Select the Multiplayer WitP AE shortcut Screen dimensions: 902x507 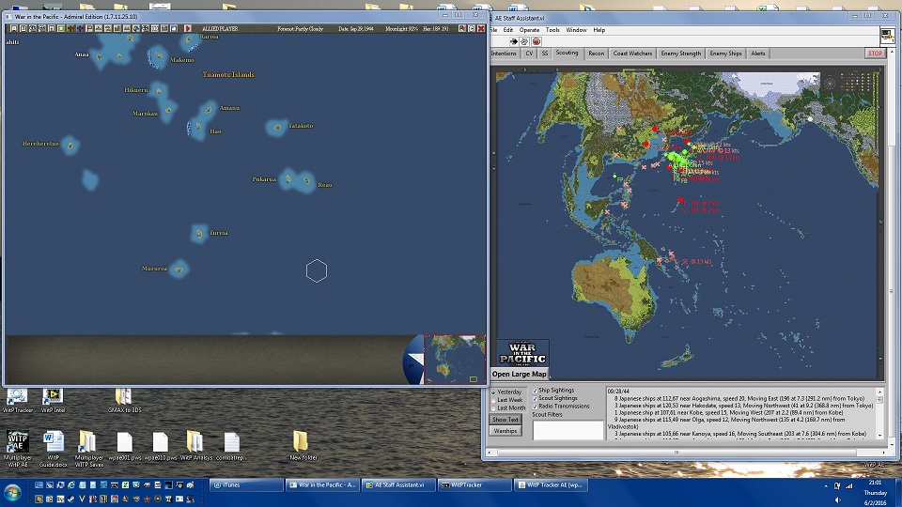[x=17, y=449]
